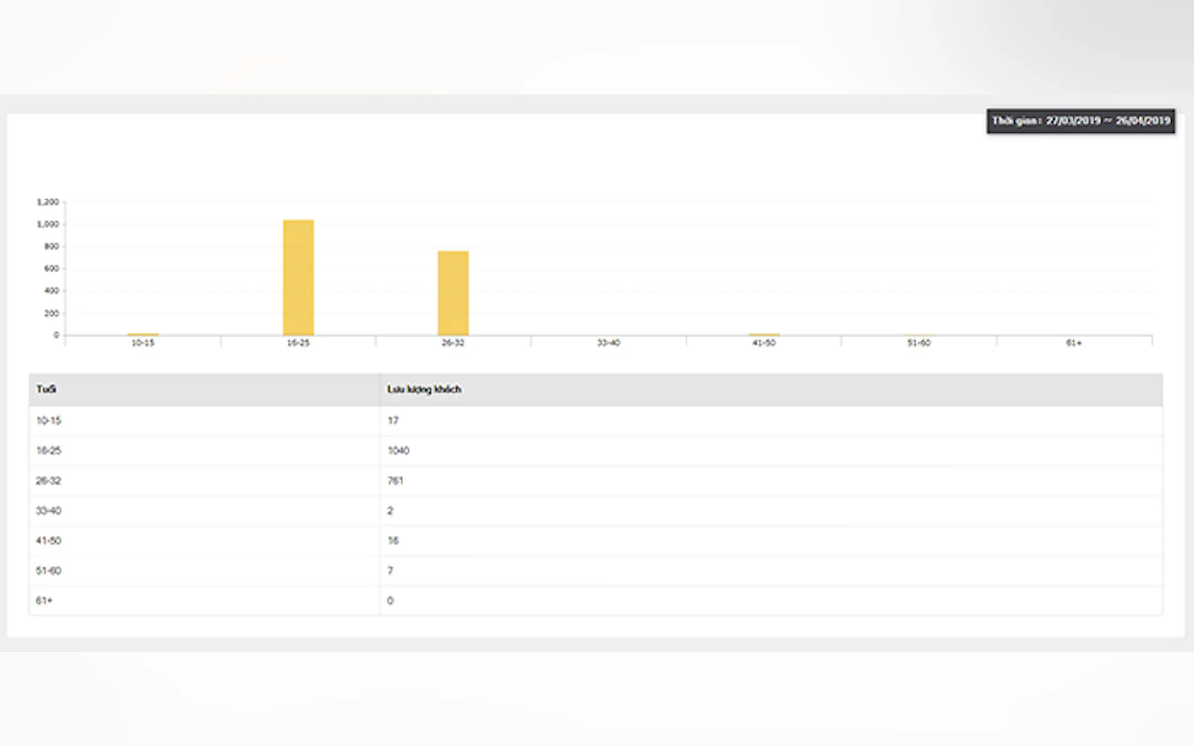Click the 1,200 y-axis label
Viewport: 1194px width, 746px height.
48,202
